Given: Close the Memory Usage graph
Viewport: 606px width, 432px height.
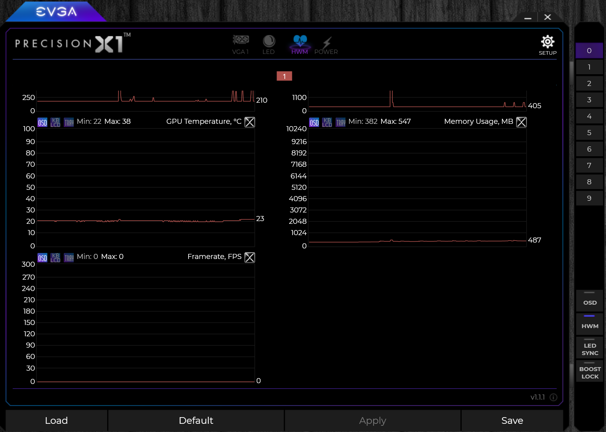Looking at the screenshot, I should click(521, 122).
